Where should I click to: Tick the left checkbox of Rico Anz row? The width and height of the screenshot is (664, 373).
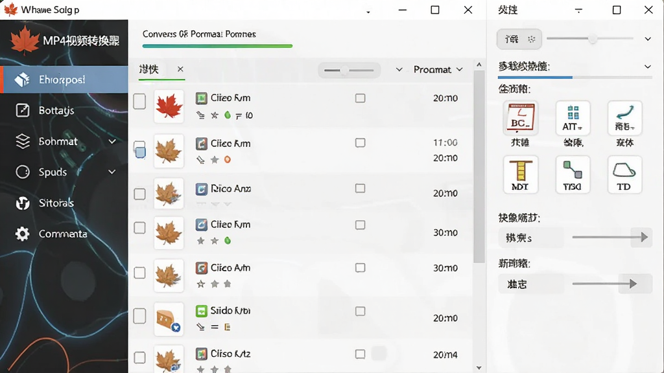[x=140, y=194]
